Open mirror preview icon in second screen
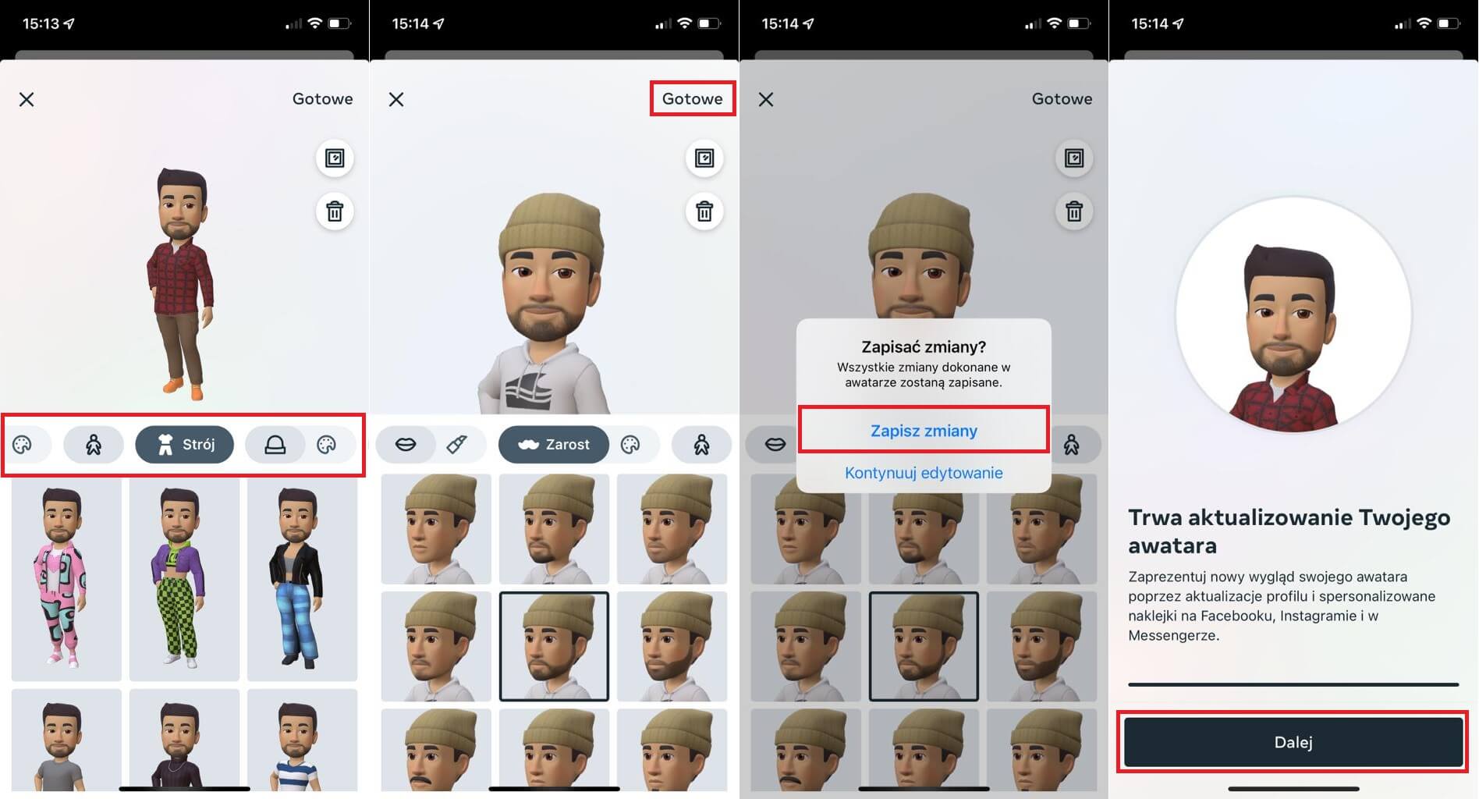The width and height of the screenshot is (1479, 799). coord(704,158)
